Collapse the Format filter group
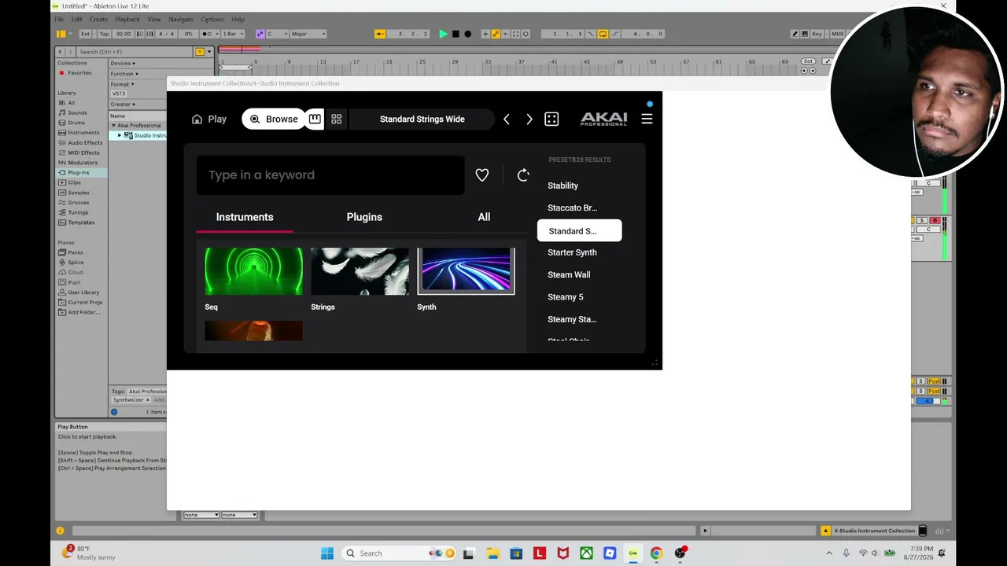Screen dimensions: 1007x566 click(122, 84)
